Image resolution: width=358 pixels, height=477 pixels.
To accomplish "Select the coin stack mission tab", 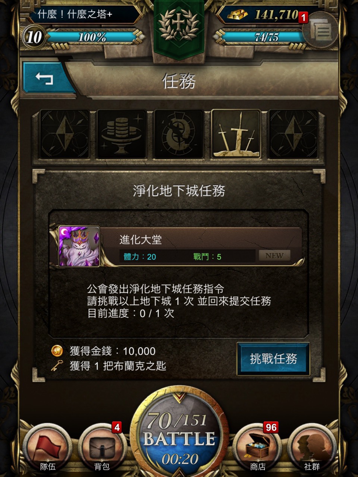I will point(122,134).
